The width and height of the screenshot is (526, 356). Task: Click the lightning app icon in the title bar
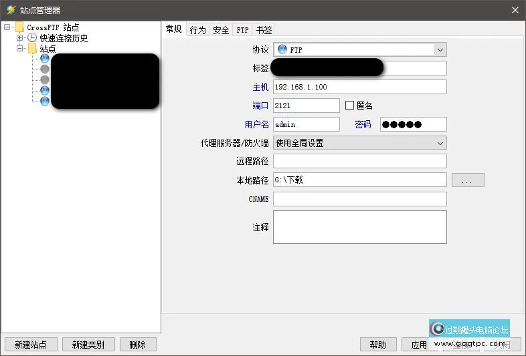point(11,10)
